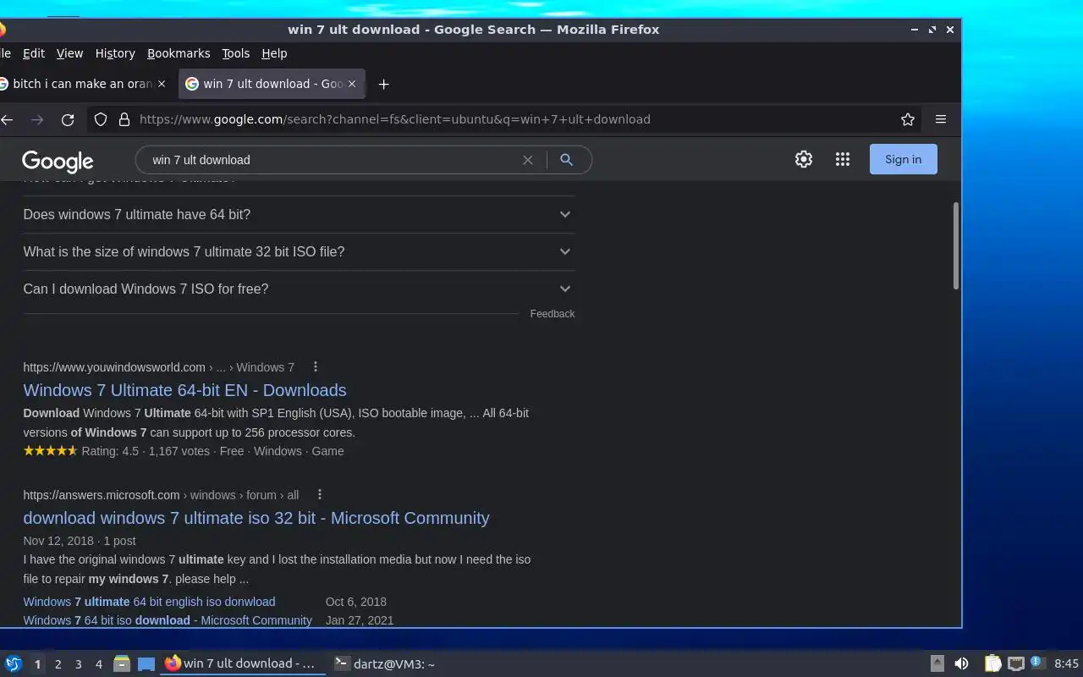
Task: View site security padlock information
Action: (124, 119)
